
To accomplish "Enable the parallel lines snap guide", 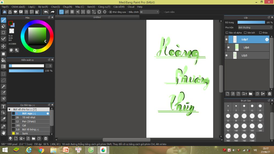I will (67, 12).
